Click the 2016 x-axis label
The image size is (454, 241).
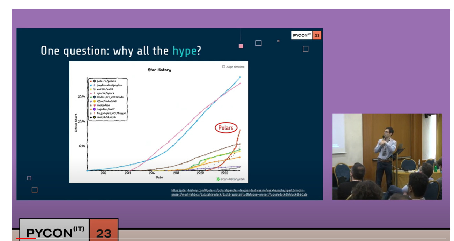(152, 173)
